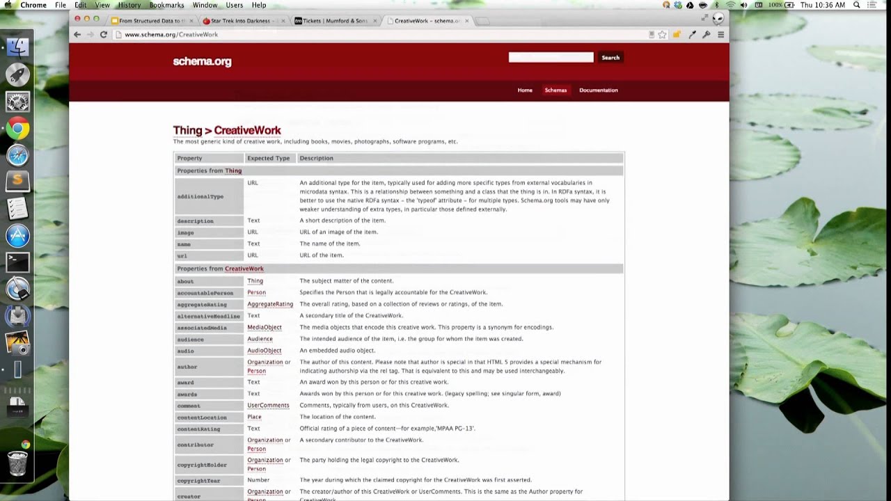The image size is (891, 501).
Task: Reload the schema.org page
Action: [x=104, y=34]
